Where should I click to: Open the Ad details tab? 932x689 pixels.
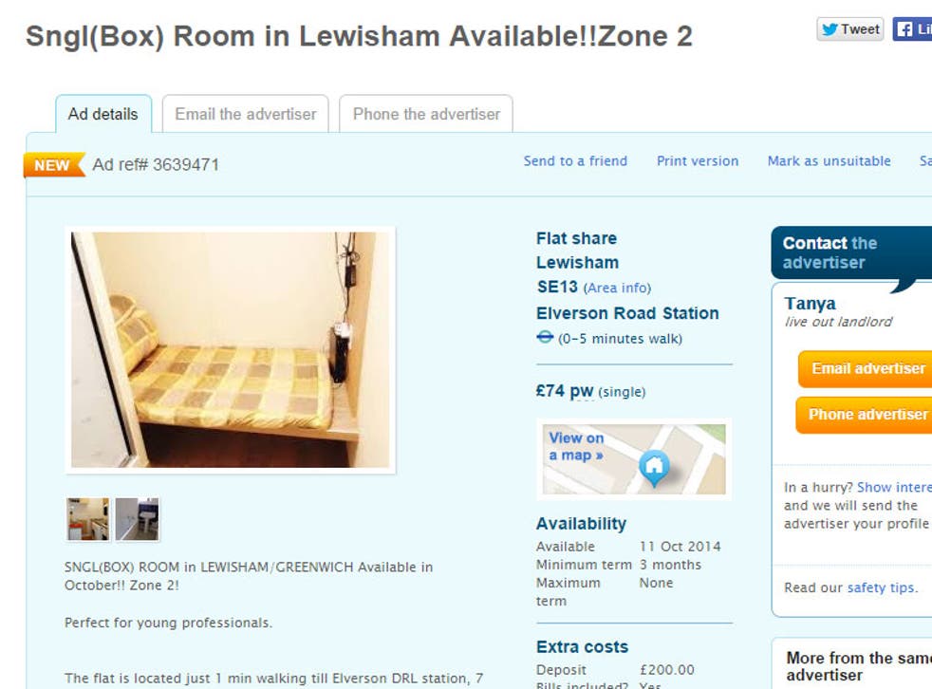tap(103, 114)
